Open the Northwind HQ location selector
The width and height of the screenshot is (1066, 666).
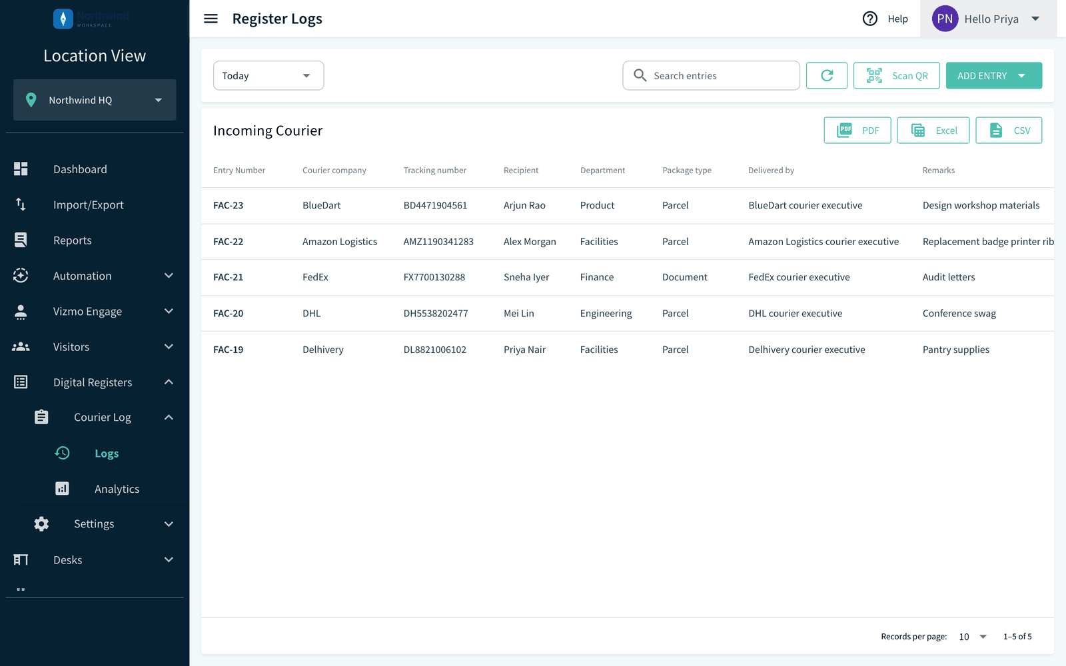click(x=95, y=100)
